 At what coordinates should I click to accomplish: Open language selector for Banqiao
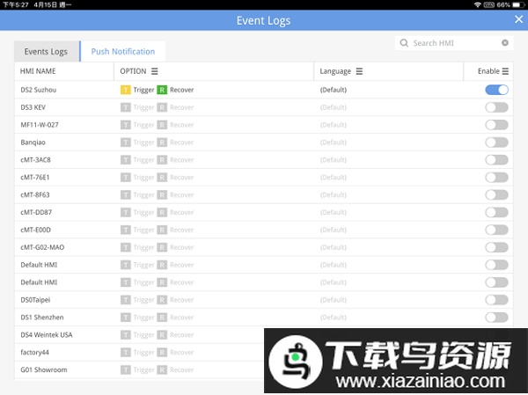pos(334,143)
